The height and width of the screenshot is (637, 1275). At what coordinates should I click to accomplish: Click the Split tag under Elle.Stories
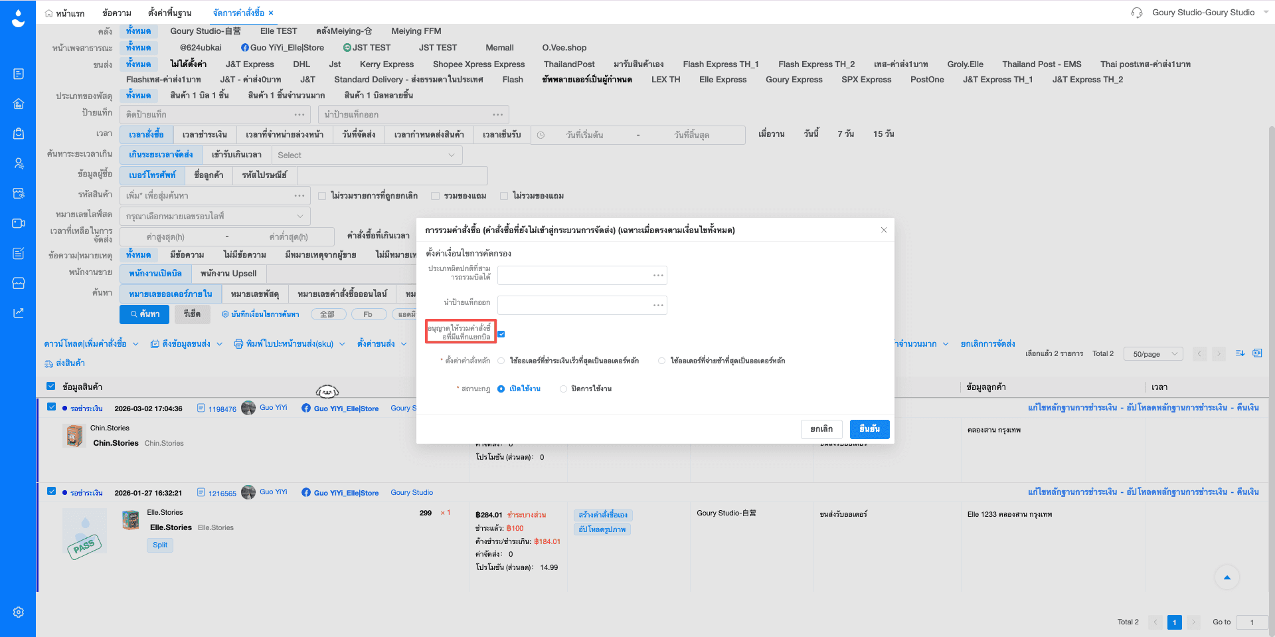(160, 545)
